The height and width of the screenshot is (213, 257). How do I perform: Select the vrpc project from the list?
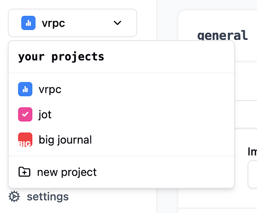click(x=50, y=90)
